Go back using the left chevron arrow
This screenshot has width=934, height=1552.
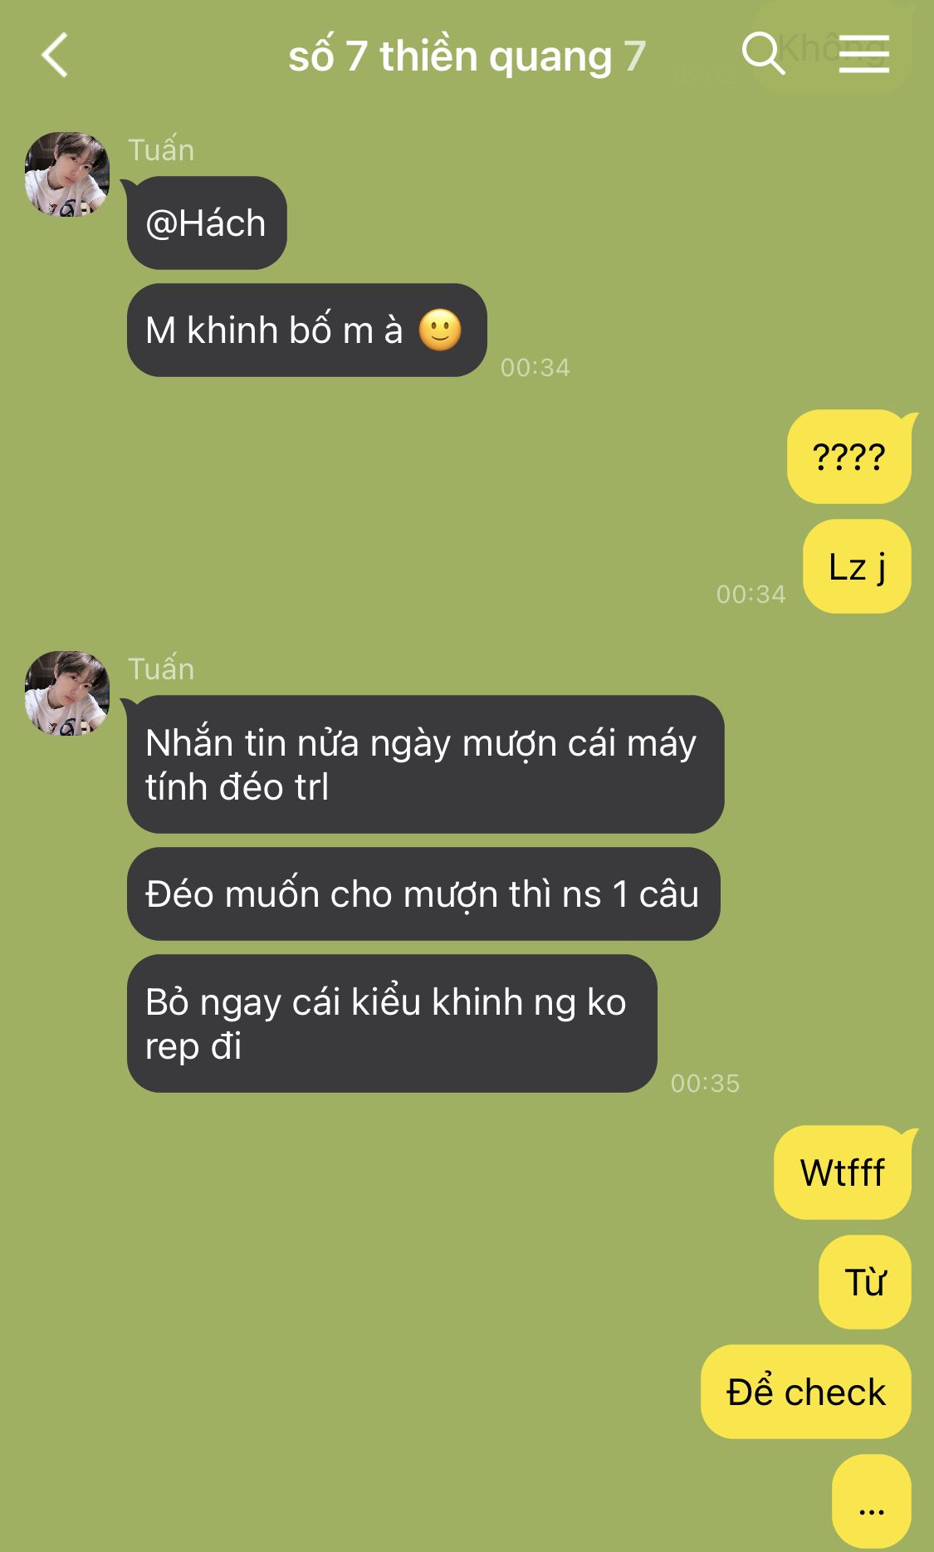coord(55,56)
